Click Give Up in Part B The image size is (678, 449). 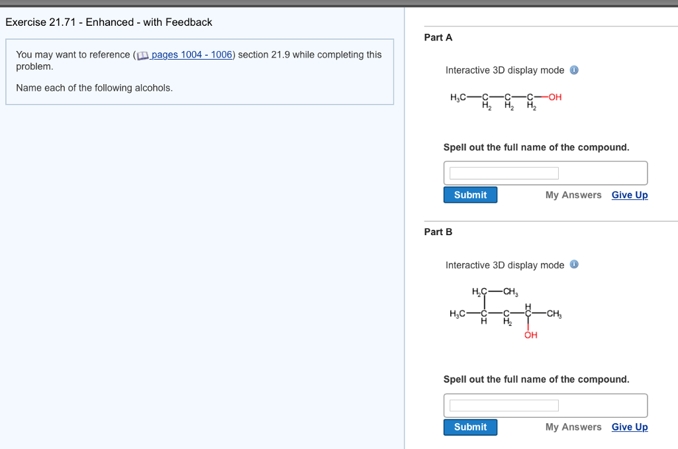pos(630,427)
